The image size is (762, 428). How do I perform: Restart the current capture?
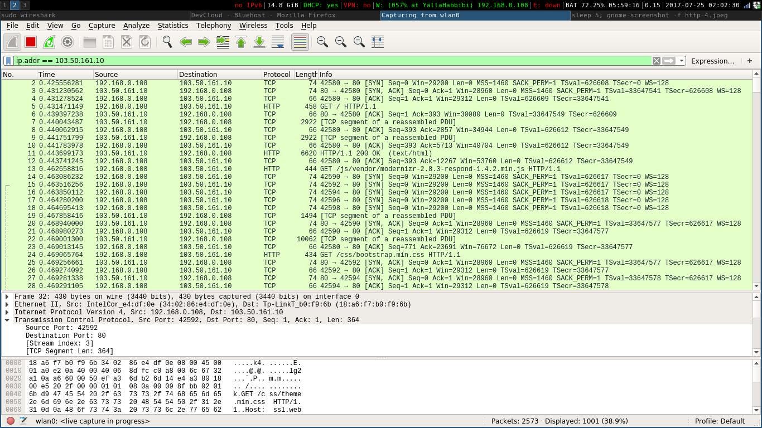coord(49,42)
